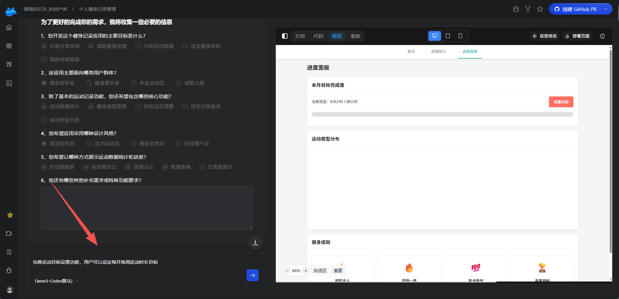This screenshot has width=619, height=299.
Task: Select the 专业运动员 radio button
Action: click(x=134, y=83)
